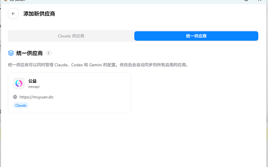The width and height of the screenshot is (268, 167).
Task: Click the newapi subtitle text
Action: point(34,87)
